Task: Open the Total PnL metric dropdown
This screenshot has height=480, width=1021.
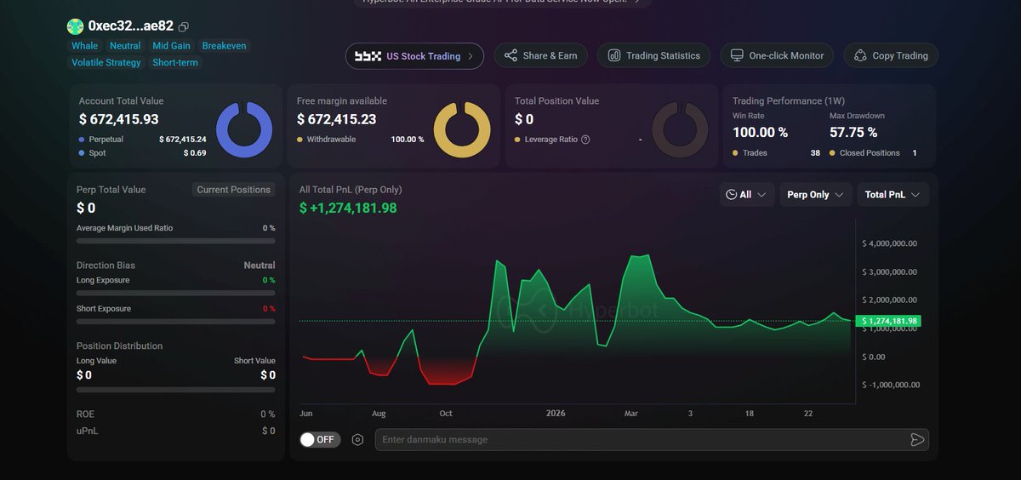Action: (x=892, y=195)
